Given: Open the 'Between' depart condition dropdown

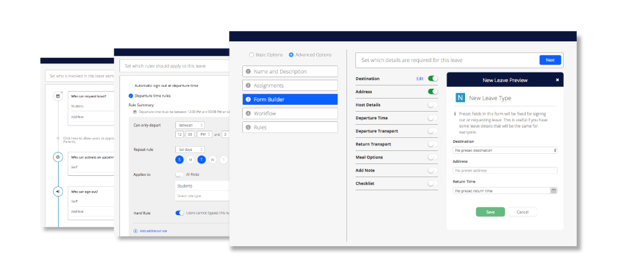Looking at the screenshot, I should [190, 125].
